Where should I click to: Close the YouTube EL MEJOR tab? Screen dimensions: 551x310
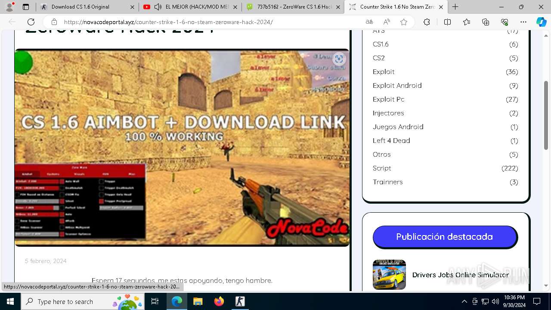tap(235, 7)
